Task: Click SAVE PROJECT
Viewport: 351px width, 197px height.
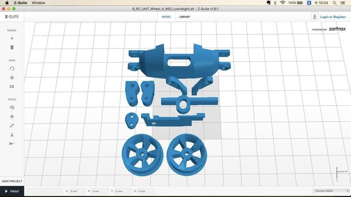Action: 12,181
